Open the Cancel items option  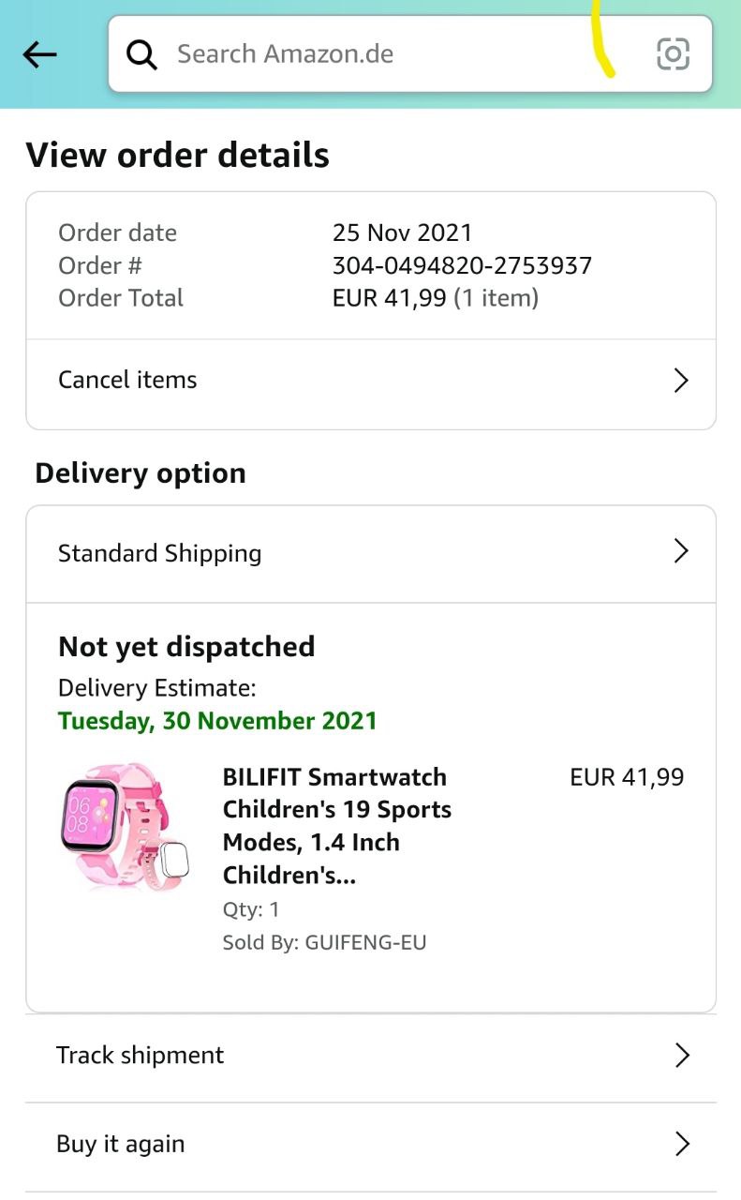pyautogui.click(x=128, y=380)
